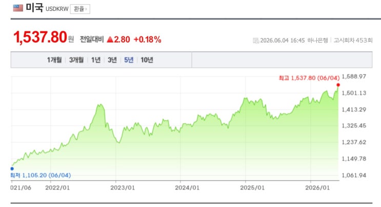Viewport: 381px width, 207px height.
Task: Click the blue 최저 low marker dot
Action: click(x=12, y=168)
